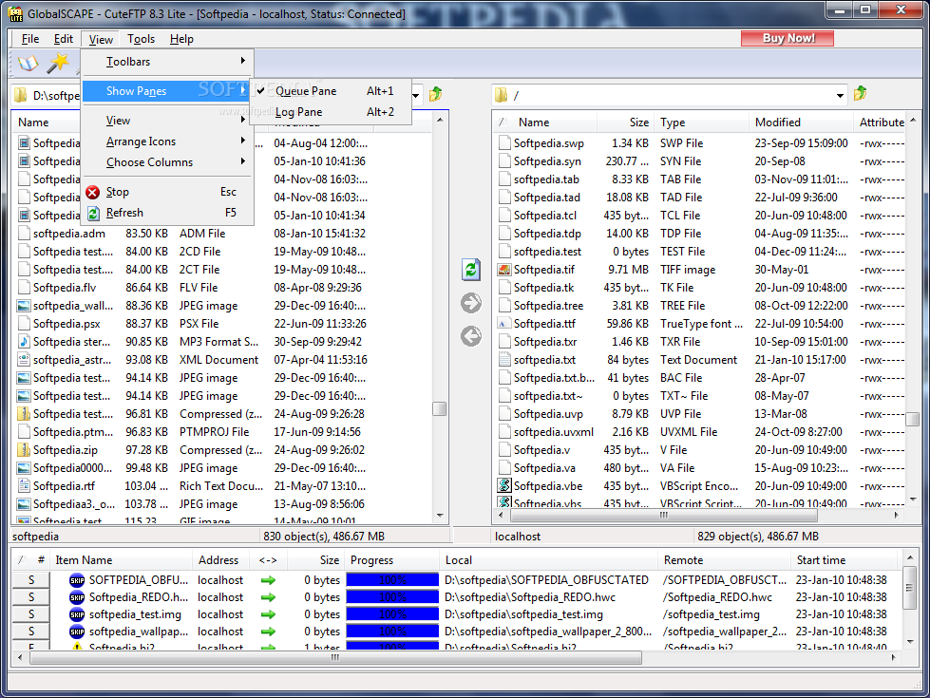Click SKIP icon of Softpedia_REDO.h... queue item
This screenshot has width=930, height=698.
77,597
